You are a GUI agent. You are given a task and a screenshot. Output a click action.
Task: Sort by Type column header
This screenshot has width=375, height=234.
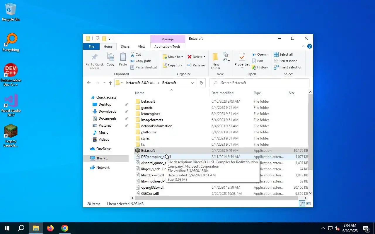(270, 93)
